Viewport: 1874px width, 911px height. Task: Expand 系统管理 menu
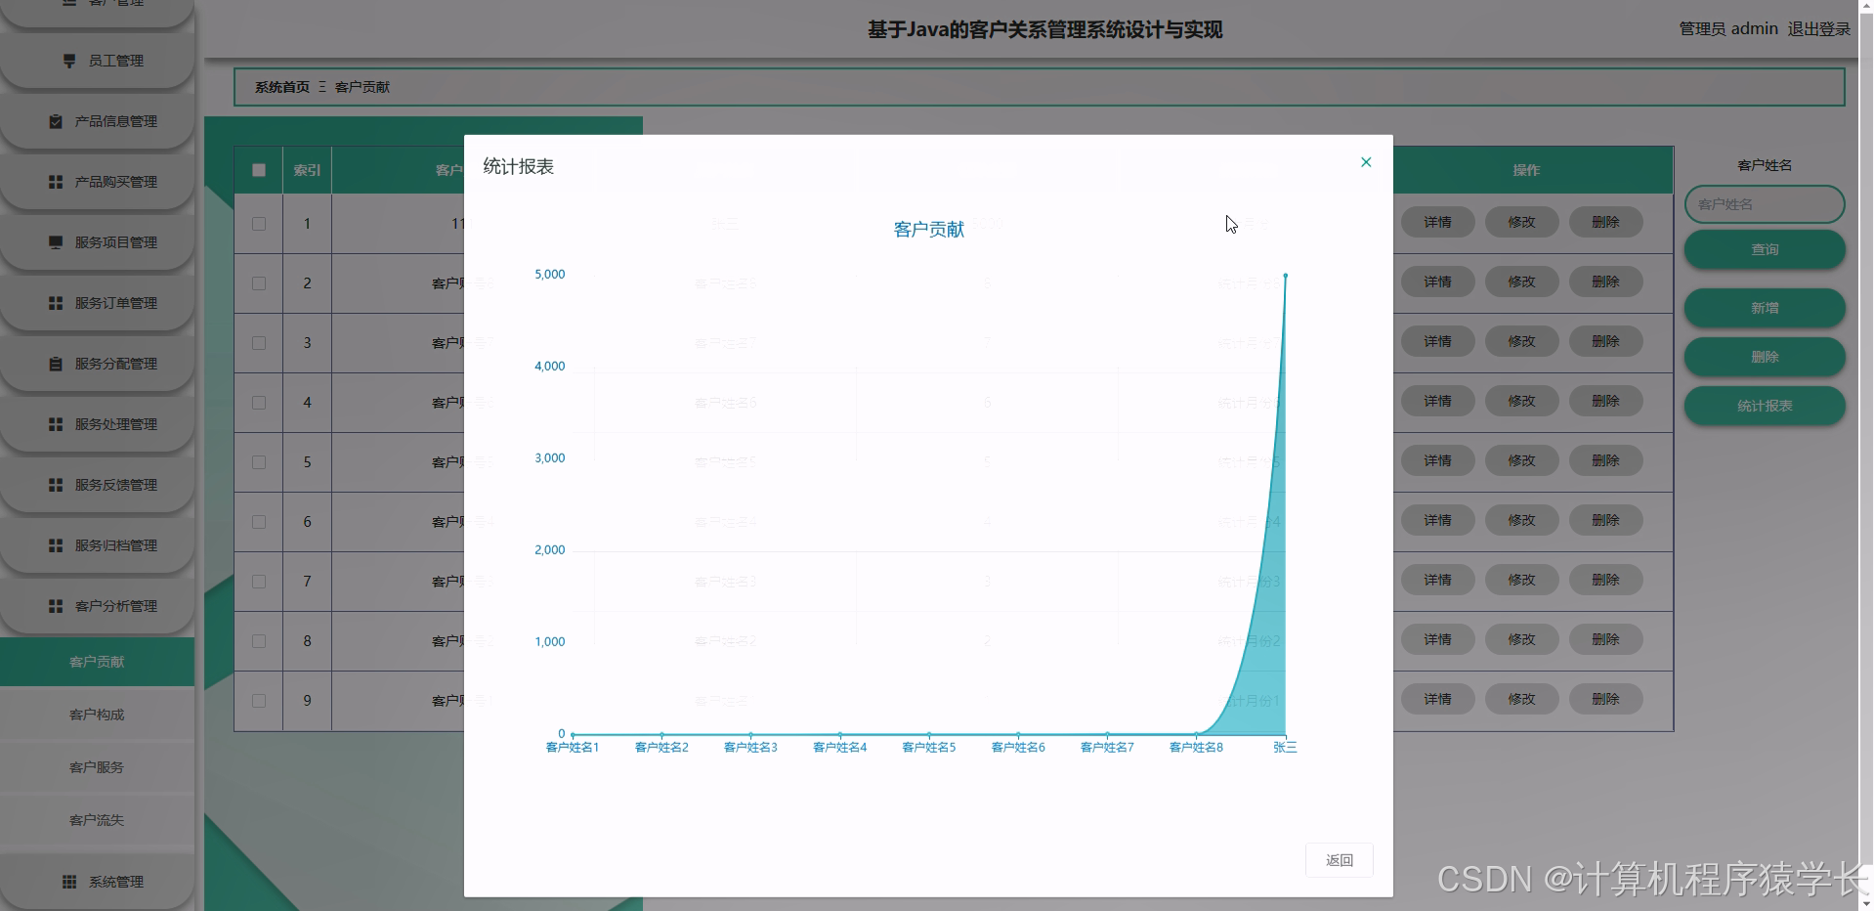[97, 882]
